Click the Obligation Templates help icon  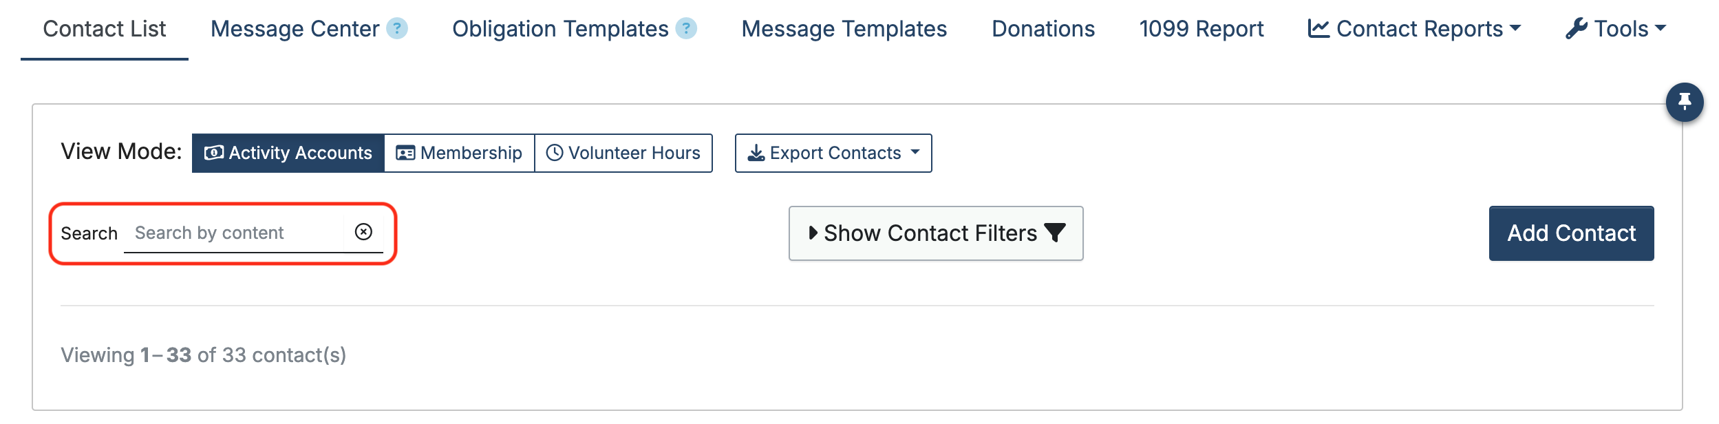[686, 29]
